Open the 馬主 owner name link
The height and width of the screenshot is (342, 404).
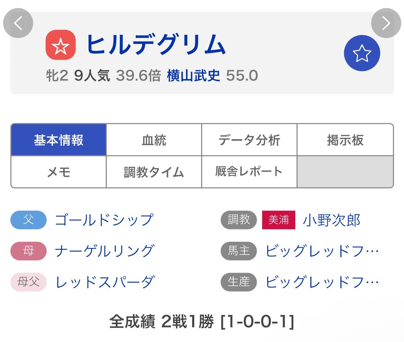322,251
